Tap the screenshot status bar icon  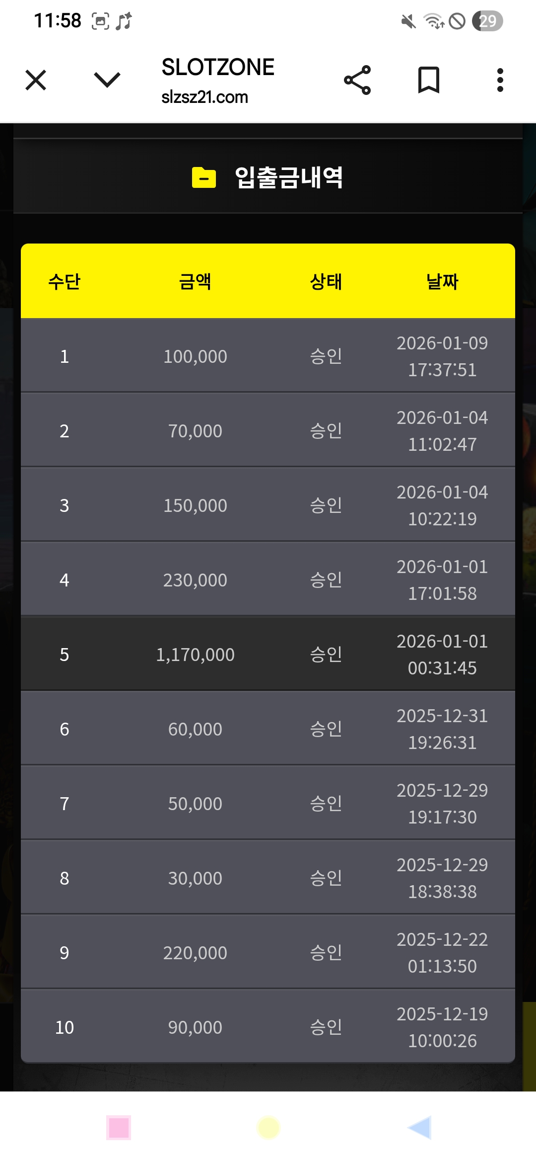tap(100, 21)
